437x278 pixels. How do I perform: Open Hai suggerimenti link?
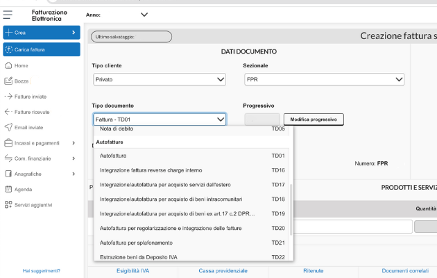(x=42, y=270)
